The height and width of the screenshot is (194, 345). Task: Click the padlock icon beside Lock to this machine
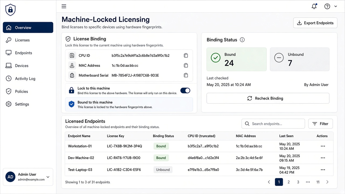click(71, 90)
